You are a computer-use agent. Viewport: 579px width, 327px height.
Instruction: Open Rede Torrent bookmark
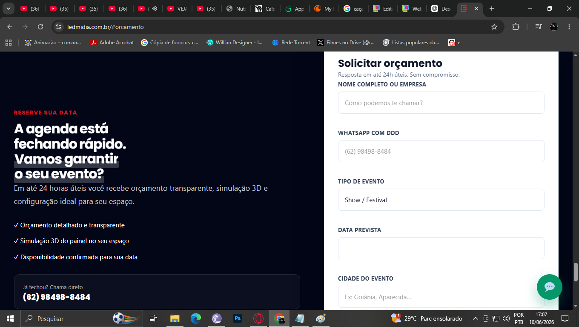pyautogui.click(x=291, y=43)
